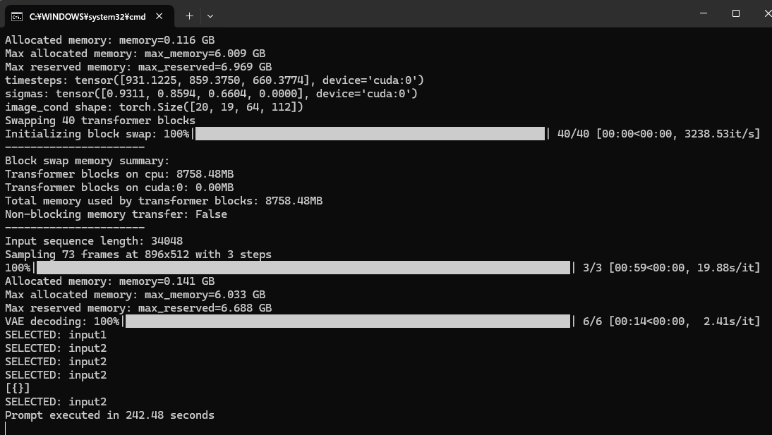
Task: Click the VAE decoding progress bar
Action: [347, 321]
